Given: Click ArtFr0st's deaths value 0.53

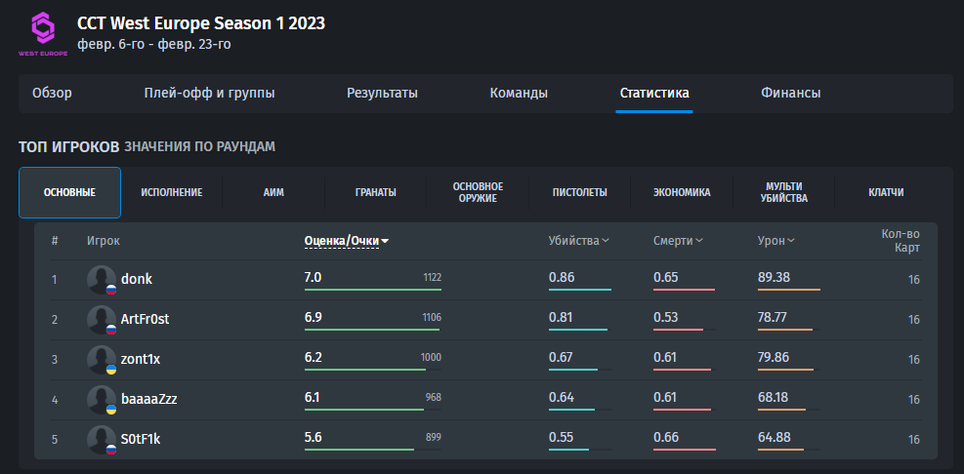Looking at the screenshot, I should (666, 317).
